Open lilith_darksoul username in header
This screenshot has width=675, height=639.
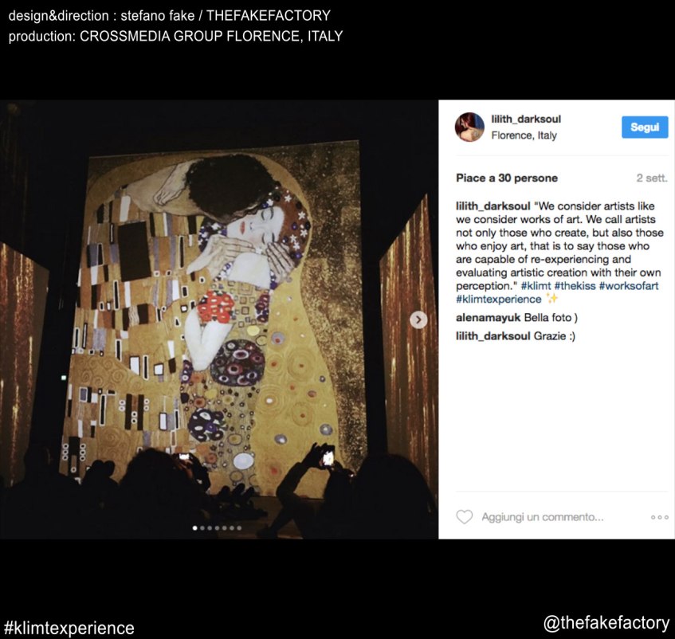(x=526, y=120)
